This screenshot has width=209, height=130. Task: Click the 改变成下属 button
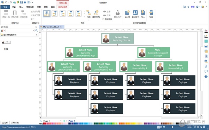click(x=35, y=15)
